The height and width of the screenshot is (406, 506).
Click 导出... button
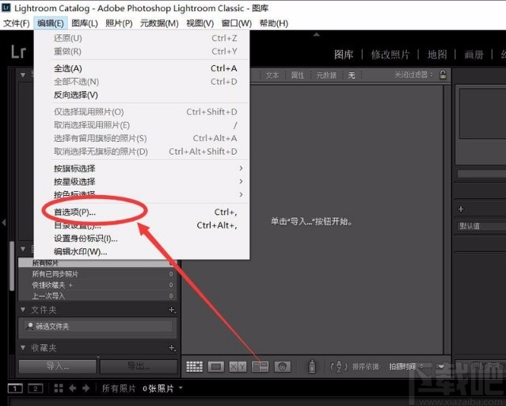(x=139, y=366)
